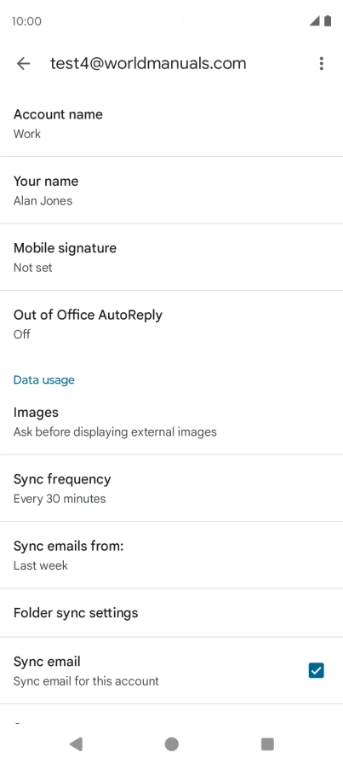Tap the battery status icon
Viewport: 343px width, 764px height.
(x=328, y=21)
